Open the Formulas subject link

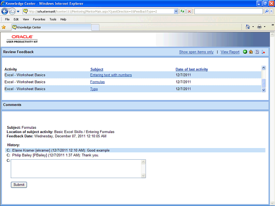pyautogui.click(x=98, y=82)
